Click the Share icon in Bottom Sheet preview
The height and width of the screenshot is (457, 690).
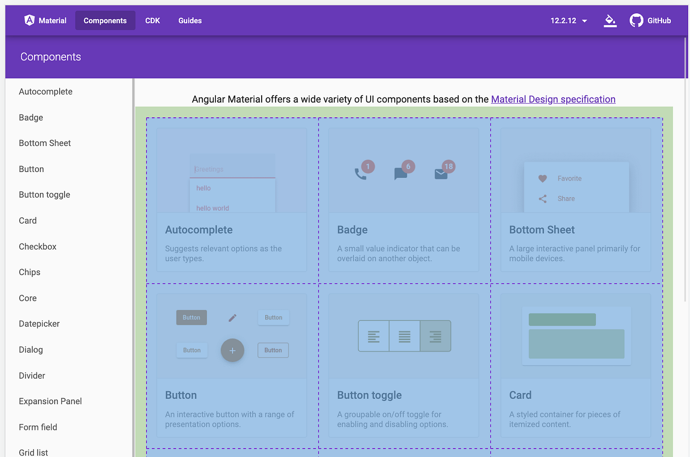tap(543, 199)
